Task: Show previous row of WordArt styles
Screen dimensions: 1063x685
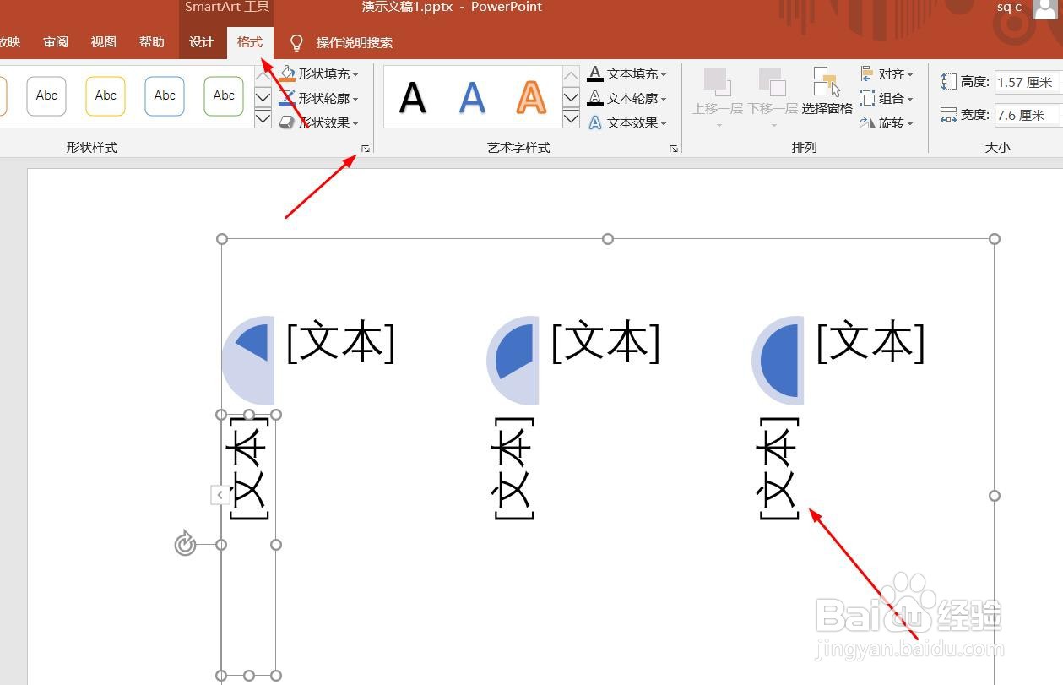Action: (571, 76)
